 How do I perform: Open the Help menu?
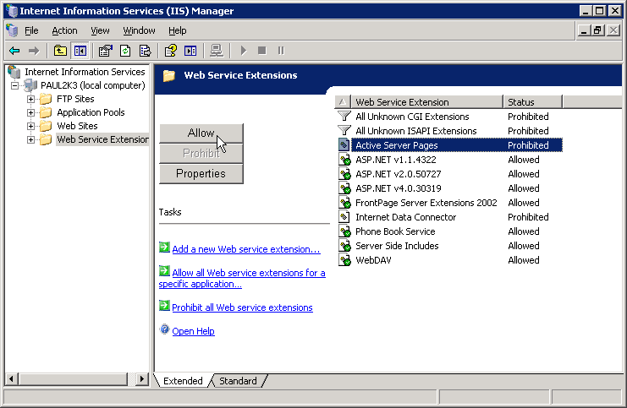pyautogui.click(x=177, y=30)
